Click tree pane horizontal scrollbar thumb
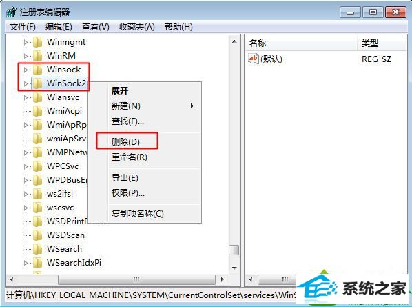 (136, 279)
